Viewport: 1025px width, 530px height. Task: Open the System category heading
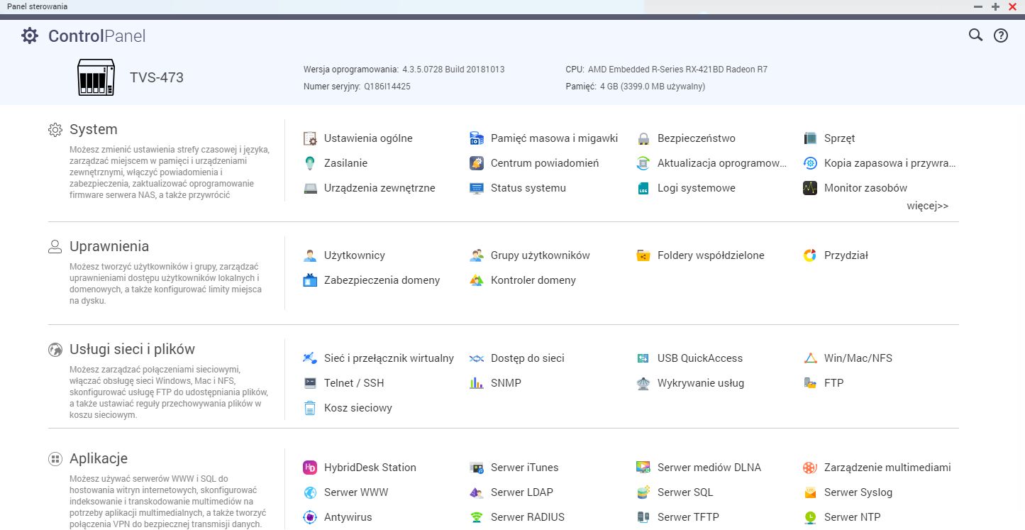pyautogui.click(x=94, y=129)
